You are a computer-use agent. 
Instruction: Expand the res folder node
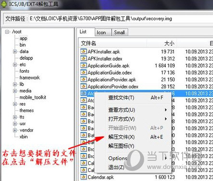15,104
